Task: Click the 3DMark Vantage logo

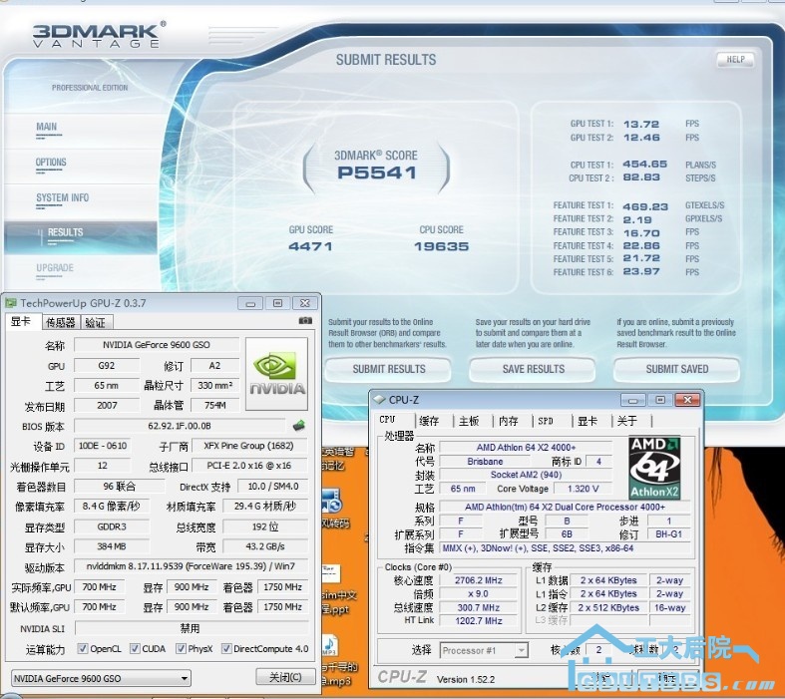Action: (x=98, y=35)
